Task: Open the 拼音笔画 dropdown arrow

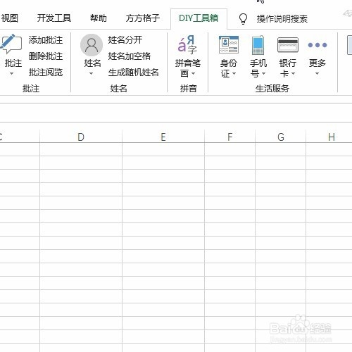Action: [x=193, y=74]
